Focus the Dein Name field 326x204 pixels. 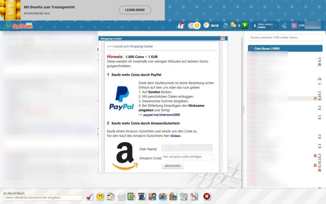[187, 148]
